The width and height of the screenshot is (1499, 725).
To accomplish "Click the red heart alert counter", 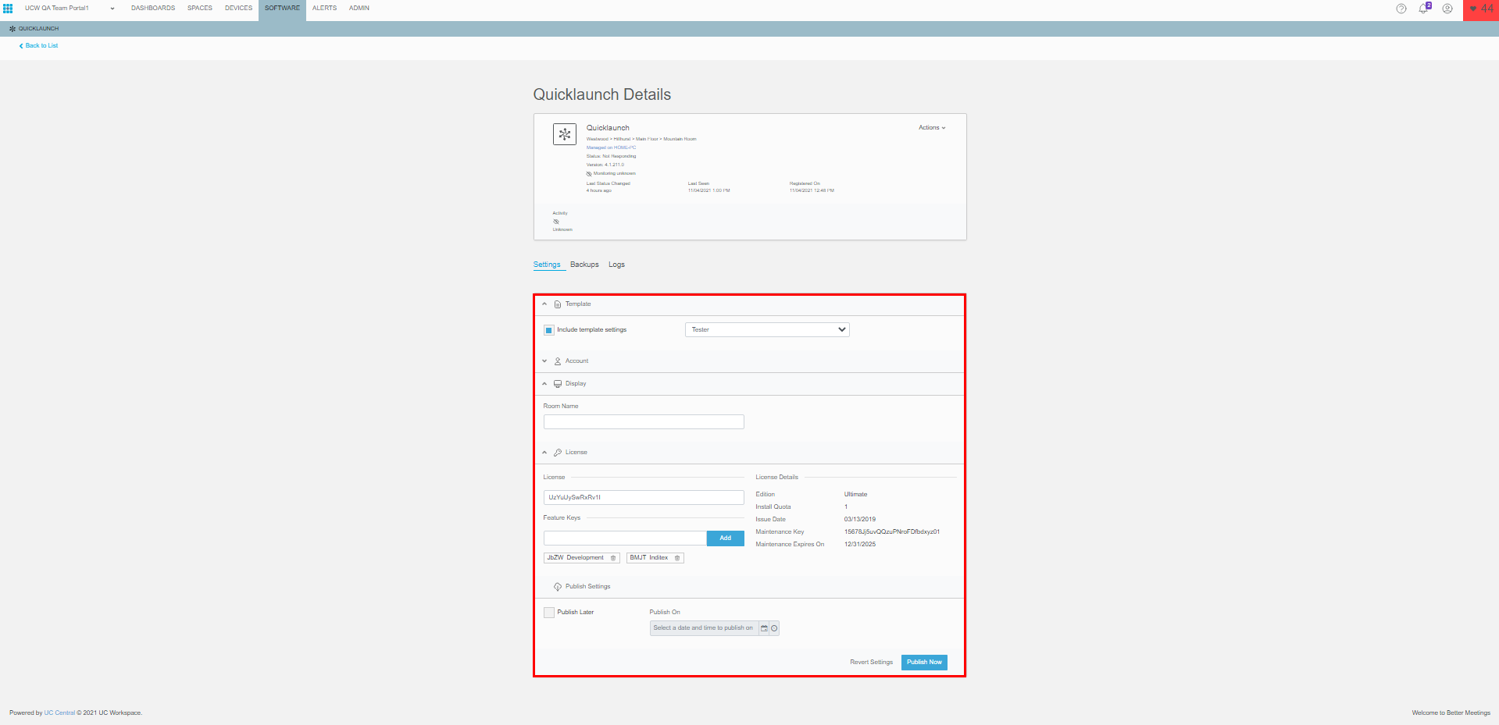I will (1481, 9).
